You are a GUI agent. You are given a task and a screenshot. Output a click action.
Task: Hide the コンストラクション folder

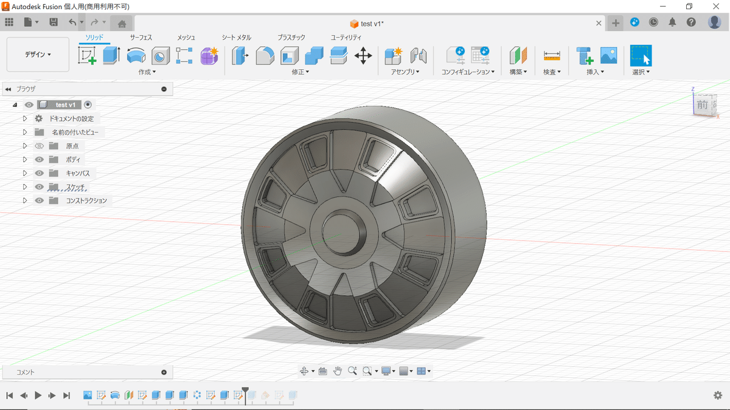(x=40, y=200)
